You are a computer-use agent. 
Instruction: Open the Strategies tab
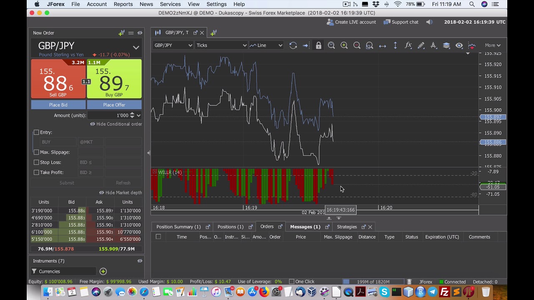pyautogui.click(x=347, y=227)
